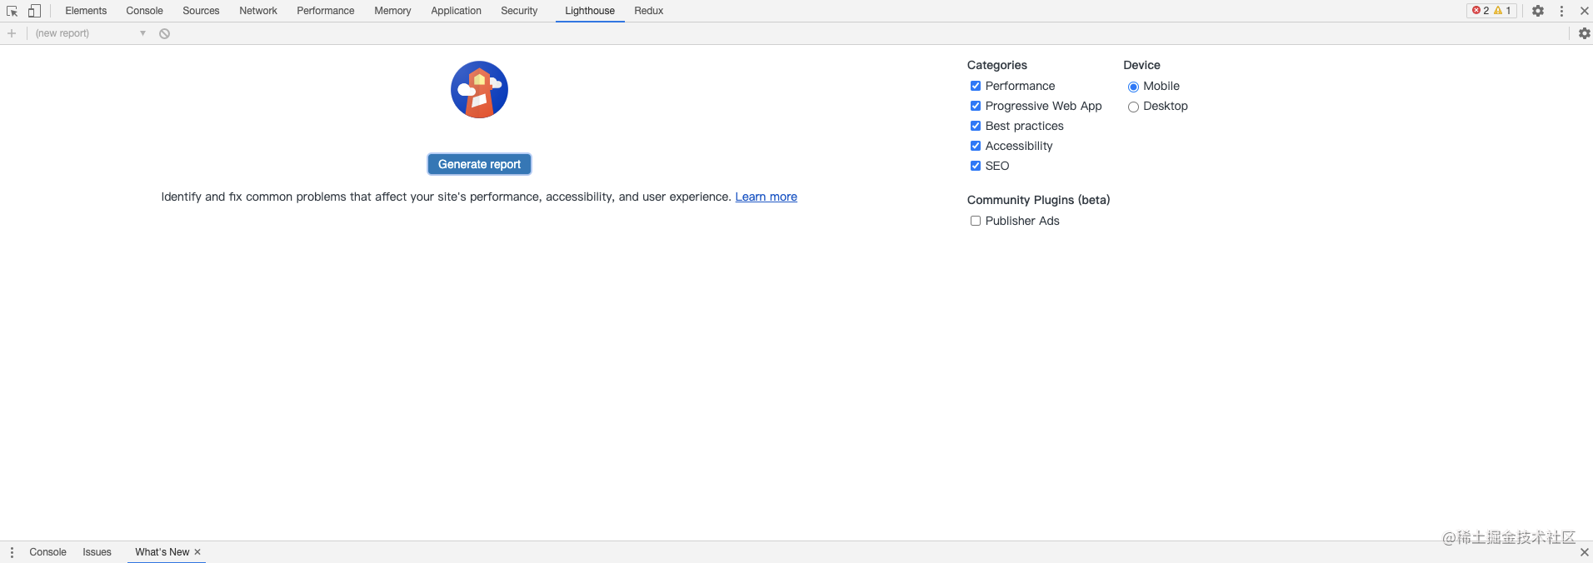Switch to the Security tab

coord(519,11)
